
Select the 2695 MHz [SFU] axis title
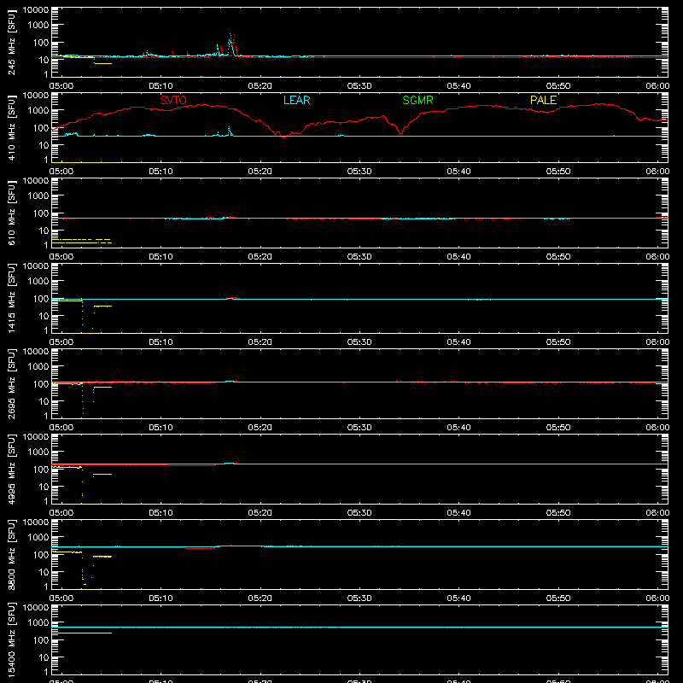pos(11,383)
